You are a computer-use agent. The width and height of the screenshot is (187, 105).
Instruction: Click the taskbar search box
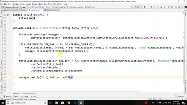coord(27,103)
